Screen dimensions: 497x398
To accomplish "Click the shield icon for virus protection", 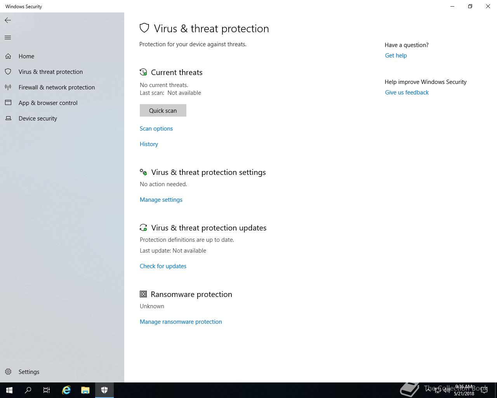I will [8, 72].
